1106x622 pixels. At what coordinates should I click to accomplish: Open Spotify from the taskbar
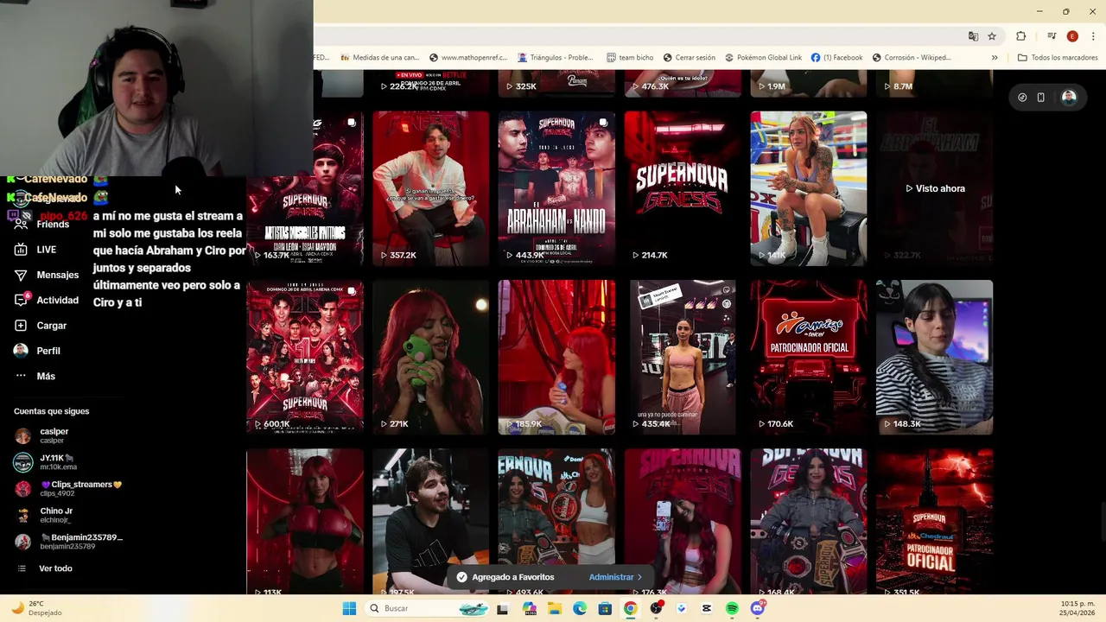(x=733, y=608)
